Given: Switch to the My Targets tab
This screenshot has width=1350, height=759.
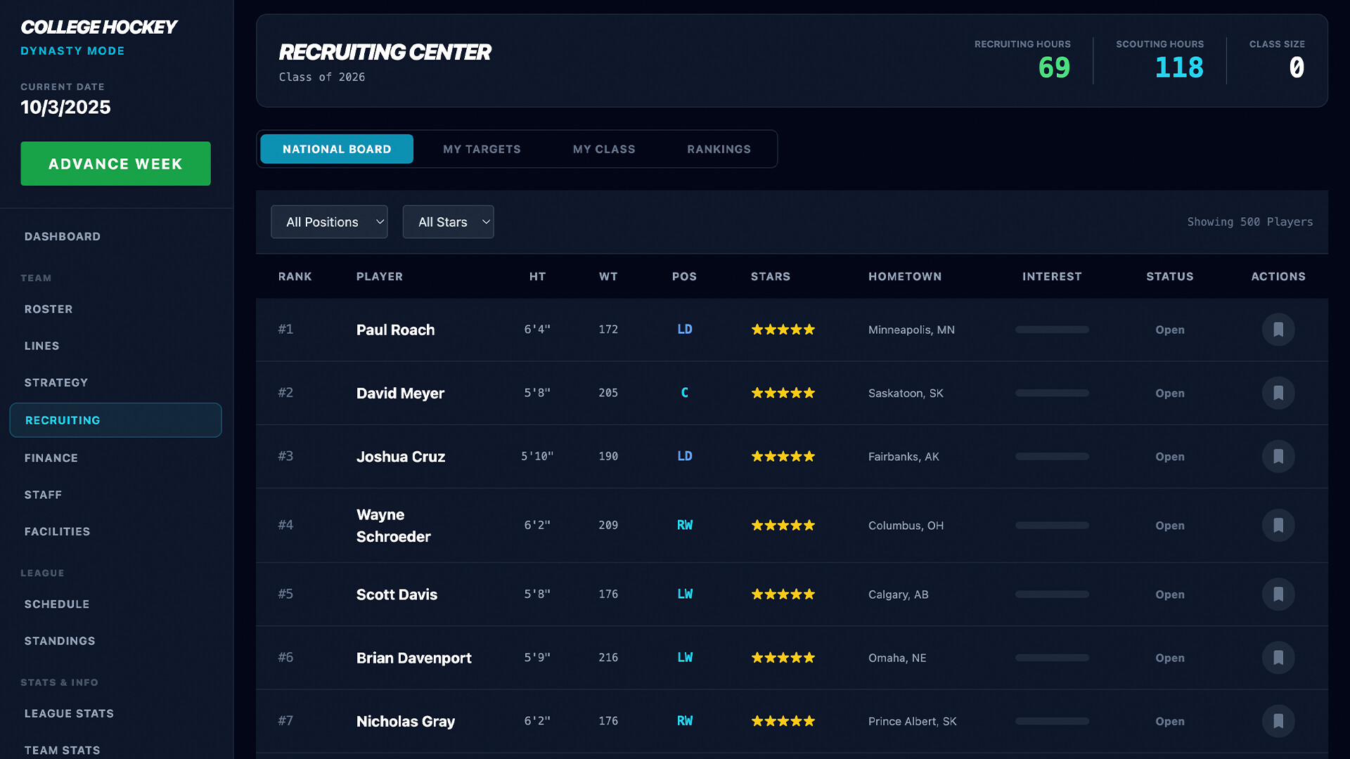Looking at the screenshot, I should click(x=482, y=149).
